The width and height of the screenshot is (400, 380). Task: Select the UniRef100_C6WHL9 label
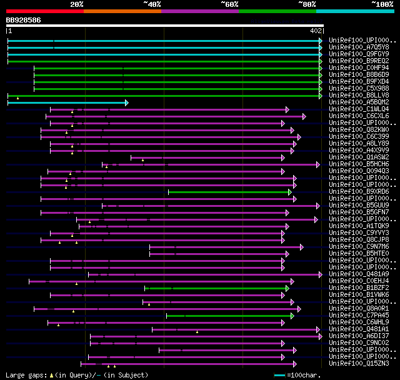tap(359, 322)
